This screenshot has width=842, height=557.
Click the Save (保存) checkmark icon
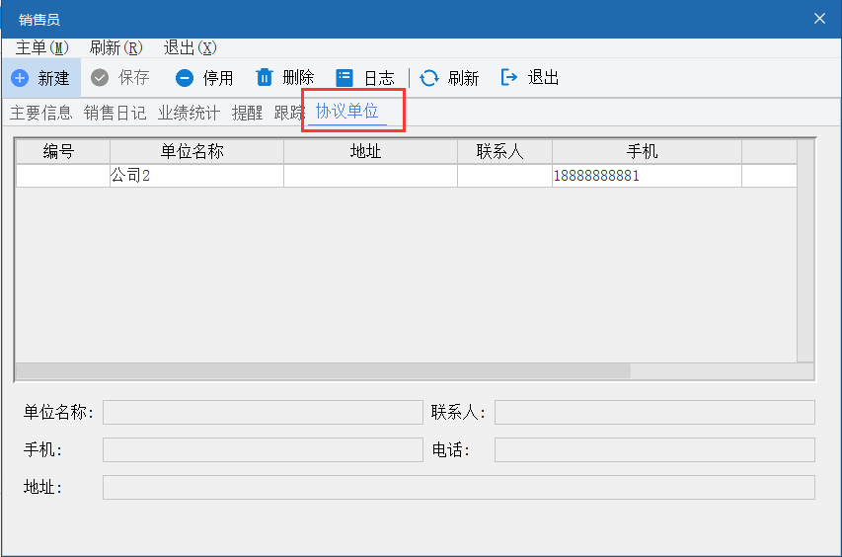[100, 78]
